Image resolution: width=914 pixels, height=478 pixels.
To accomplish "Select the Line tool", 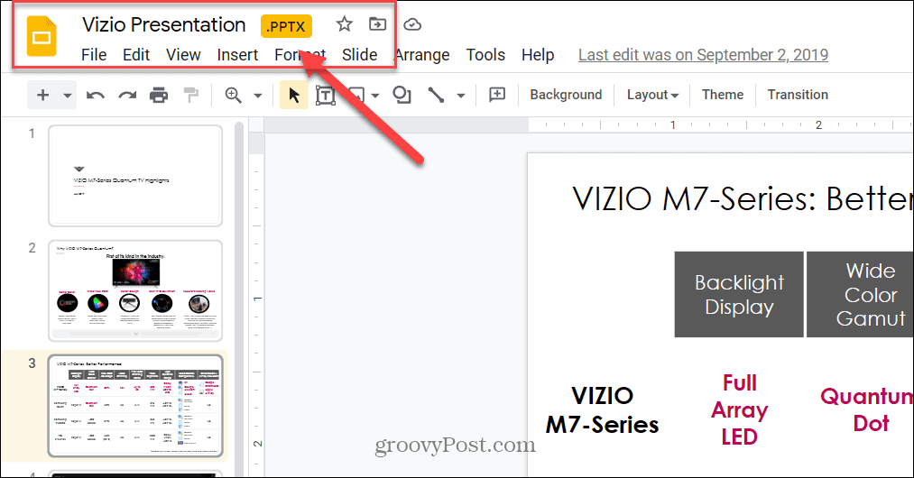I will [x=436, y=95].
